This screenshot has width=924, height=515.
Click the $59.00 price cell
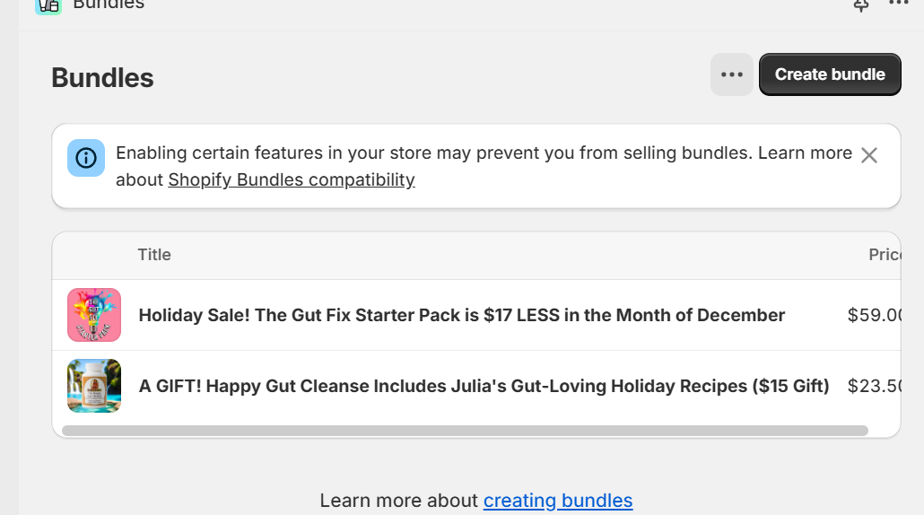click(874, 315)
